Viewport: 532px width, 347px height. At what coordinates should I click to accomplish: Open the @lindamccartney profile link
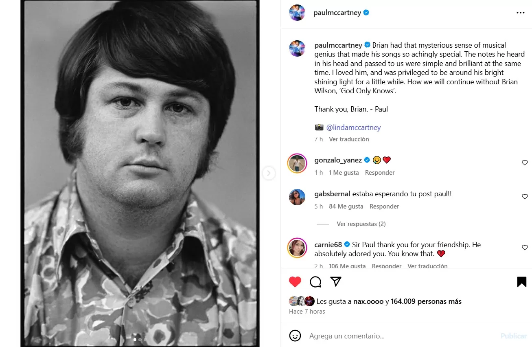tap(353, 127)
